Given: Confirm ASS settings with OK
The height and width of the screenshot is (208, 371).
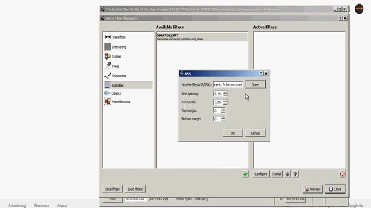Looking at the screenshot, I should [x=233, y=133].
